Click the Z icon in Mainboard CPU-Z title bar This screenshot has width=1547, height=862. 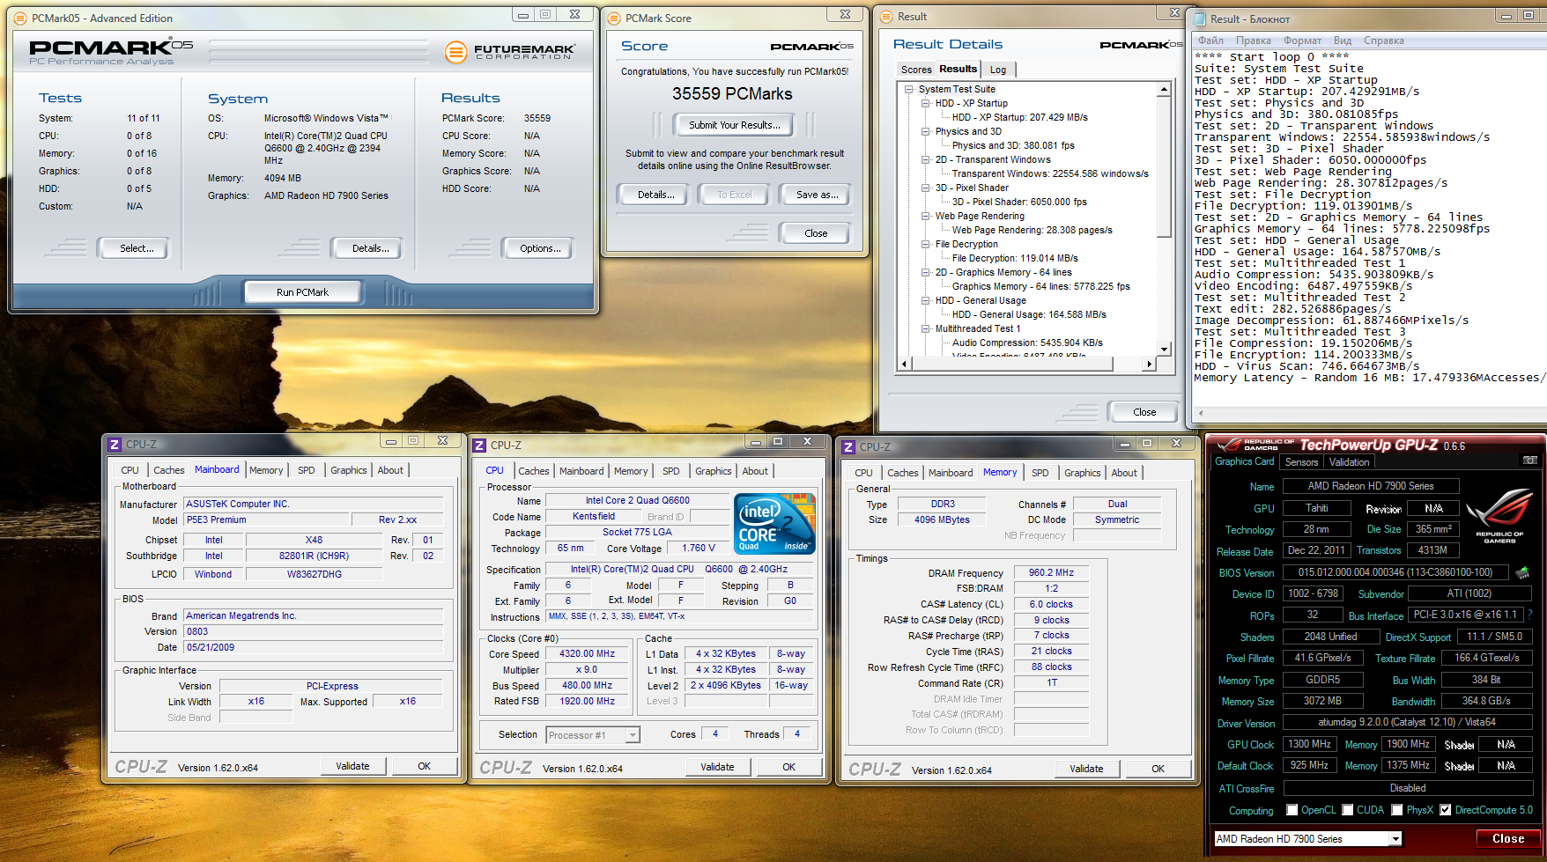point(115,445)
